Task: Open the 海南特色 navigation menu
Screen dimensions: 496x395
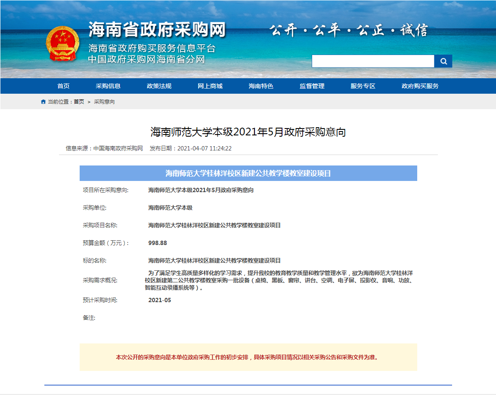Action: [x=261, y=86]
